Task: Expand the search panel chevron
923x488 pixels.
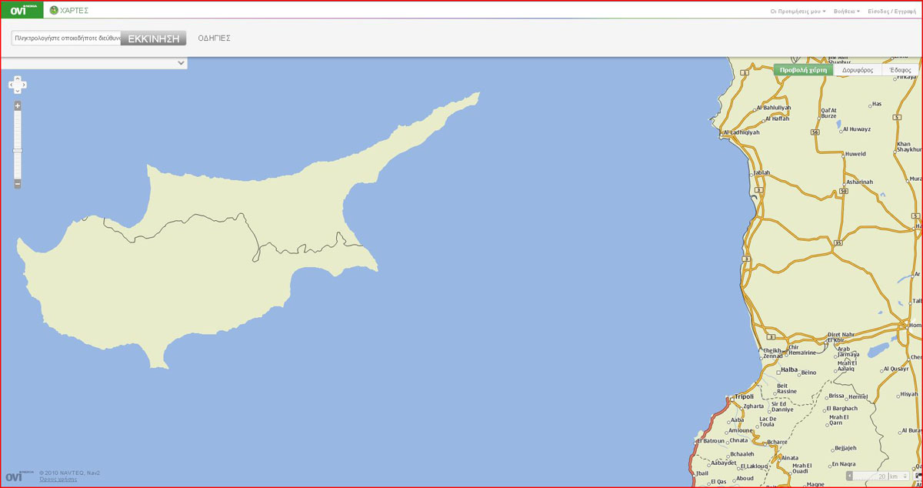Action: pyautogui.click(x=181, y=62)
